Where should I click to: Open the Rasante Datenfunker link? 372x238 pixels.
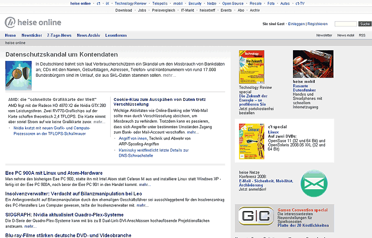tap(305, 88)
